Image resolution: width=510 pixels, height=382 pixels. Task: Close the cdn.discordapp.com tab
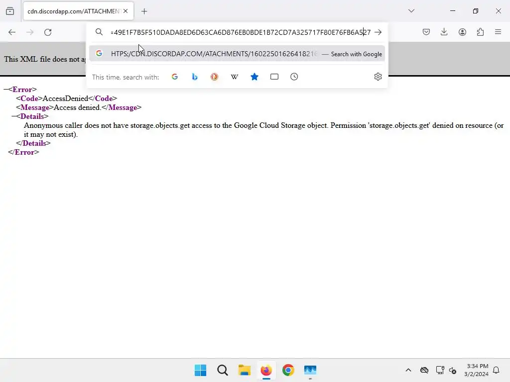pyautogui.click(x=126, y=11)
